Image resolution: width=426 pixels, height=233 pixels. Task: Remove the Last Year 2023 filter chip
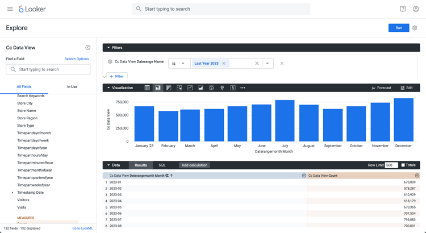click(224, 63)
